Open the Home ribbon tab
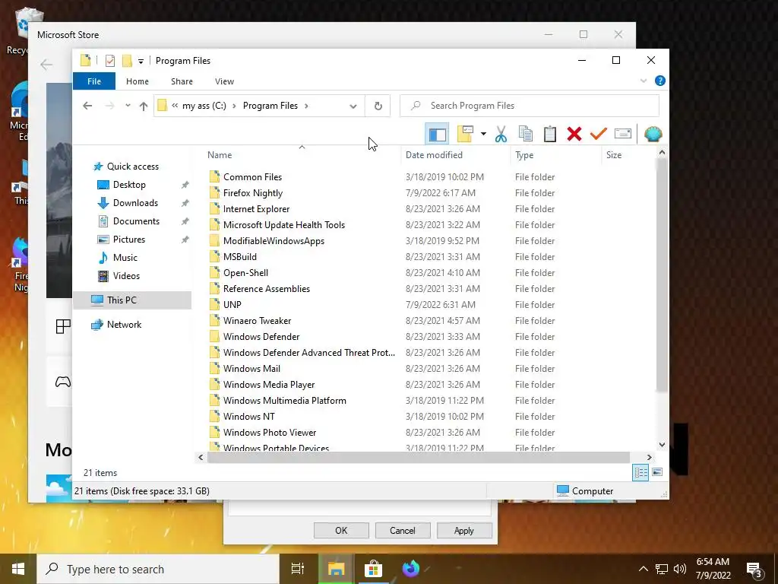 click(138, 81)
